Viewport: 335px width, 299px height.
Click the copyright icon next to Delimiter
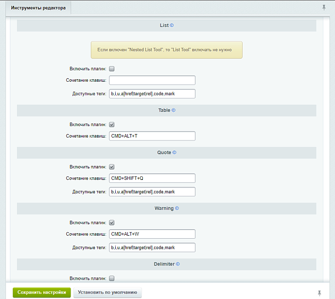point(178,264)
